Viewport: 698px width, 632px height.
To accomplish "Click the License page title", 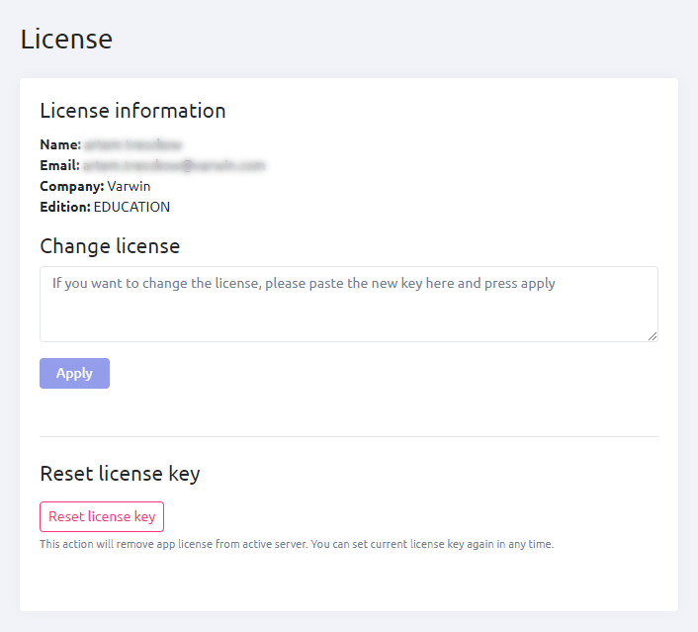I will [66, 39].
